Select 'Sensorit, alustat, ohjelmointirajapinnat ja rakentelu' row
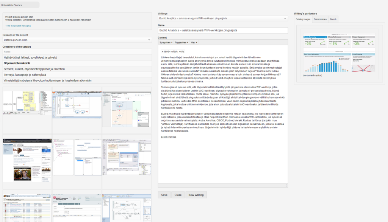388x222 pixels. pos(77,69)
